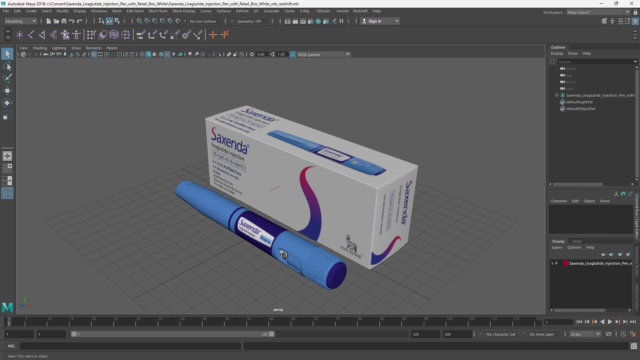Click the orange Set Key shelf icon
The width and height of the screenshot is (640, 360).
(213, 35)
